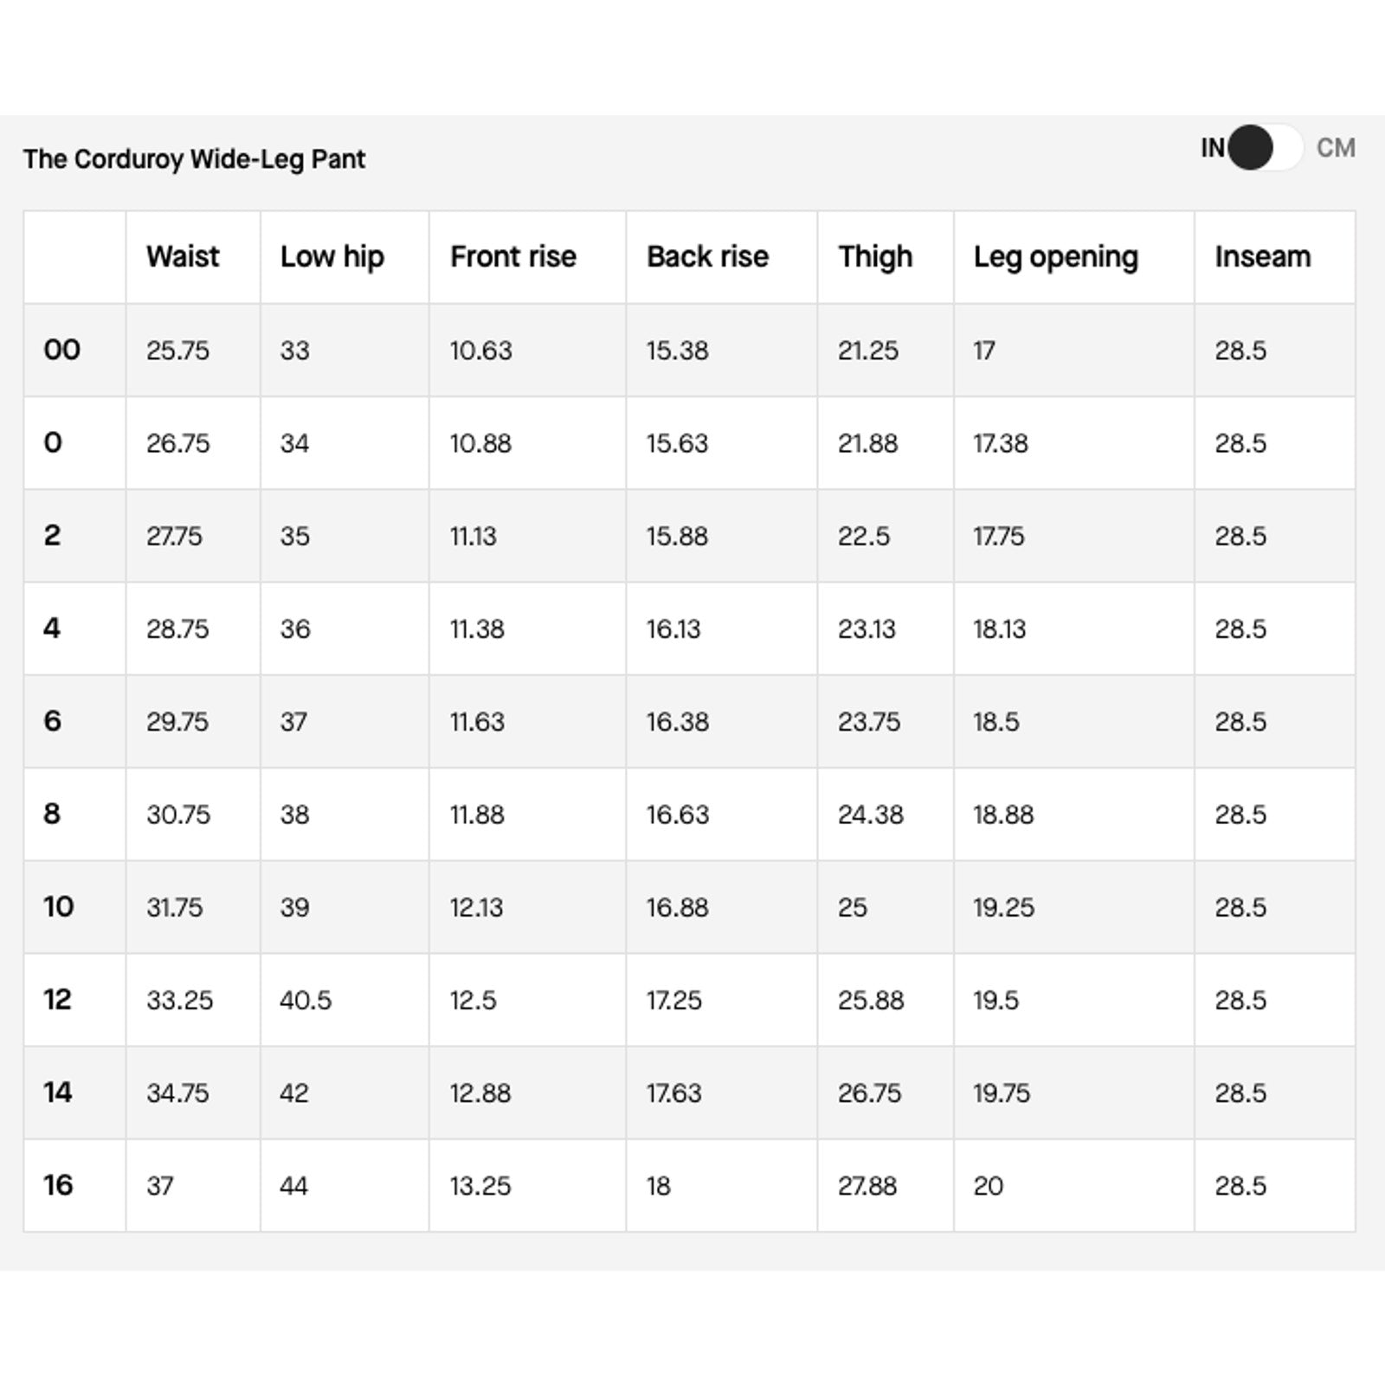Click the Low hip column header

point(332,257)
